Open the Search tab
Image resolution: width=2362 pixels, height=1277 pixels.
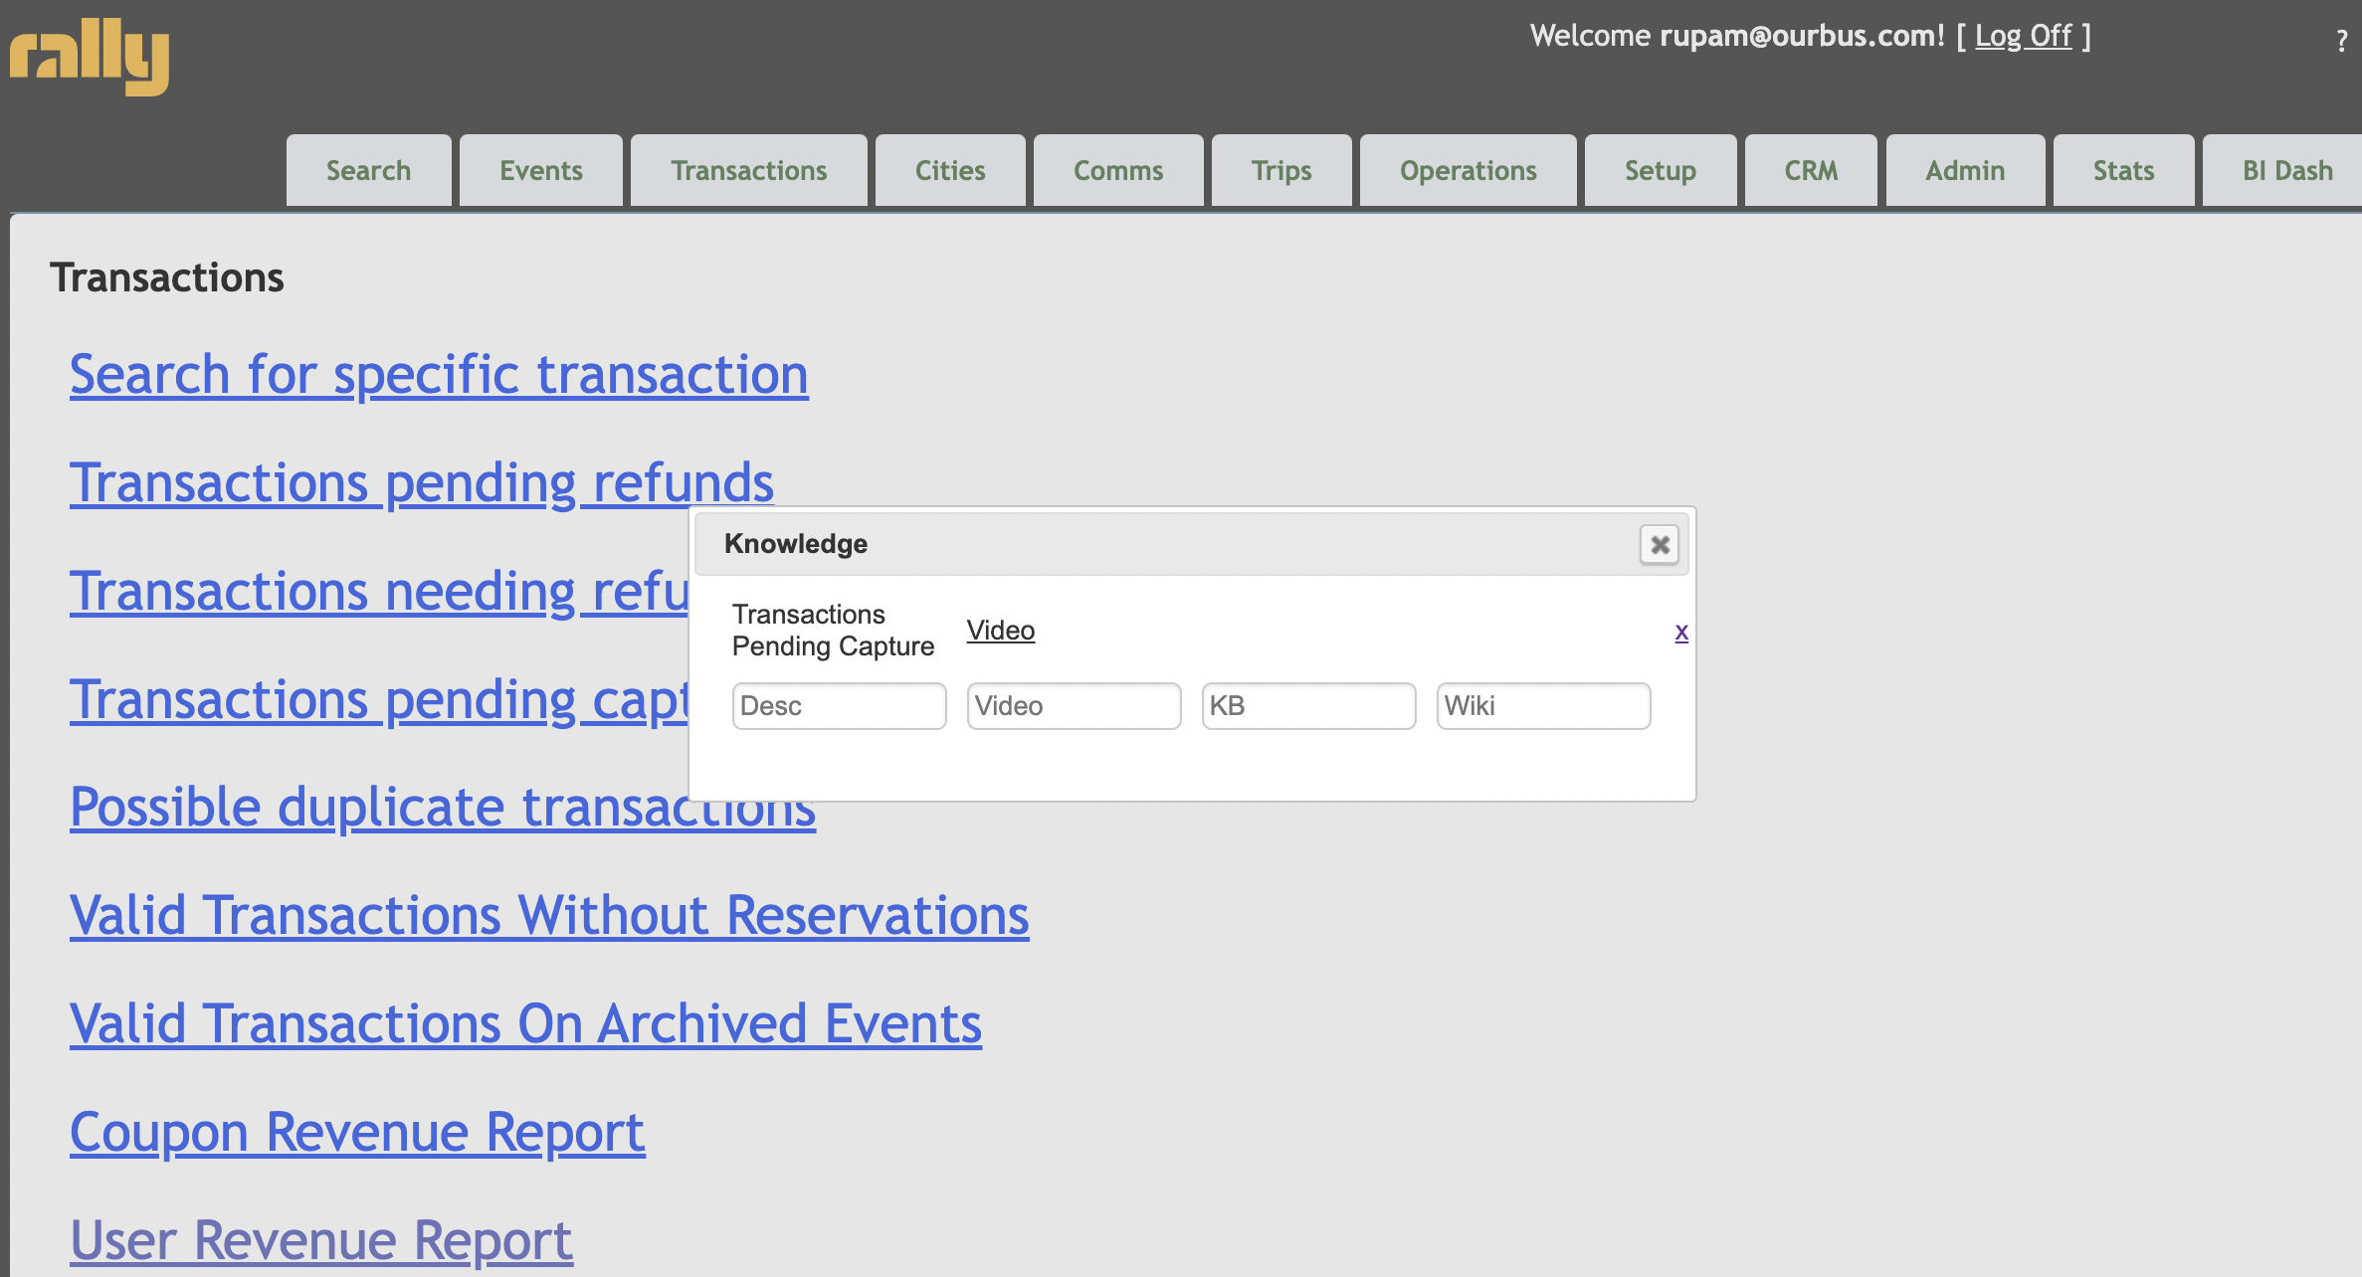(x=368, y=171)
